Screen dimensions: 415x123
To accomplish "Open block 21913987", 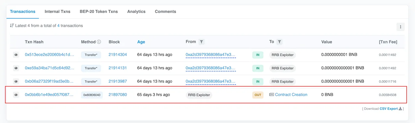I will tap(118, 81).
